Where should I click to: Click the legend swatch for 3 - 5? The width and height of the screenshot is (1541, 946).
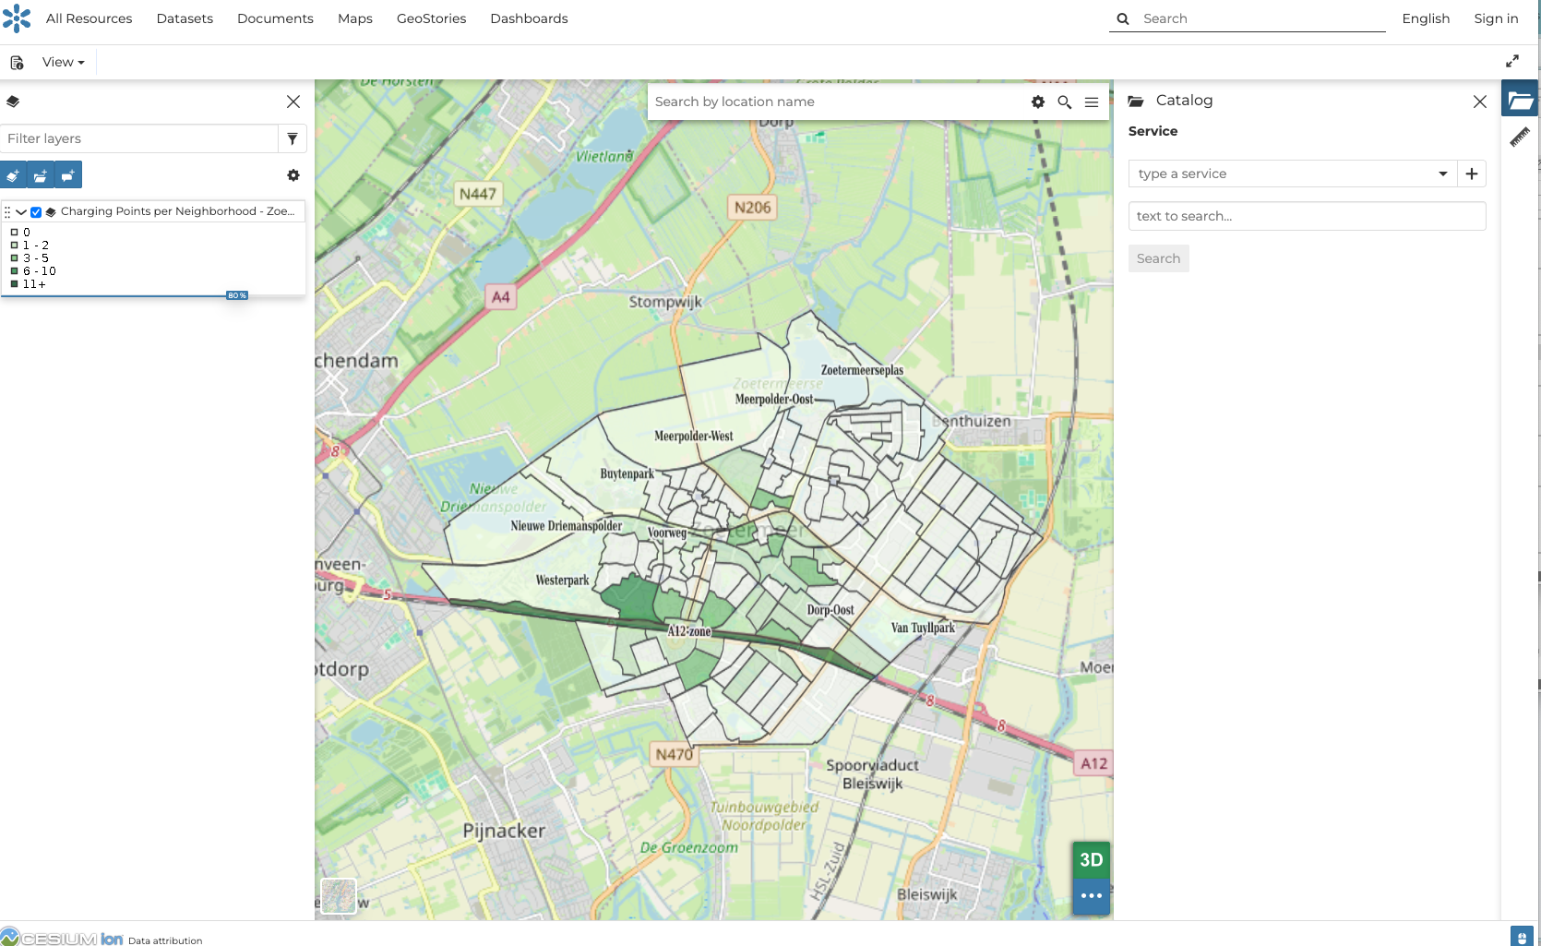point(14,258)
